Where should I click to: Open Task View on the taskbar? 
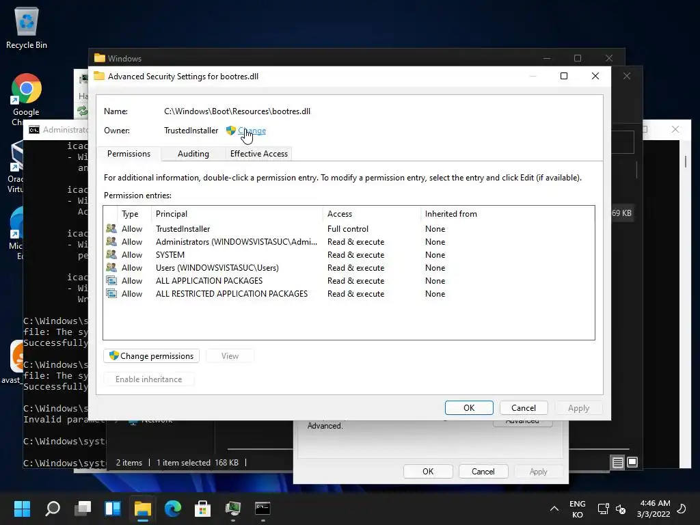coord(83,508)
